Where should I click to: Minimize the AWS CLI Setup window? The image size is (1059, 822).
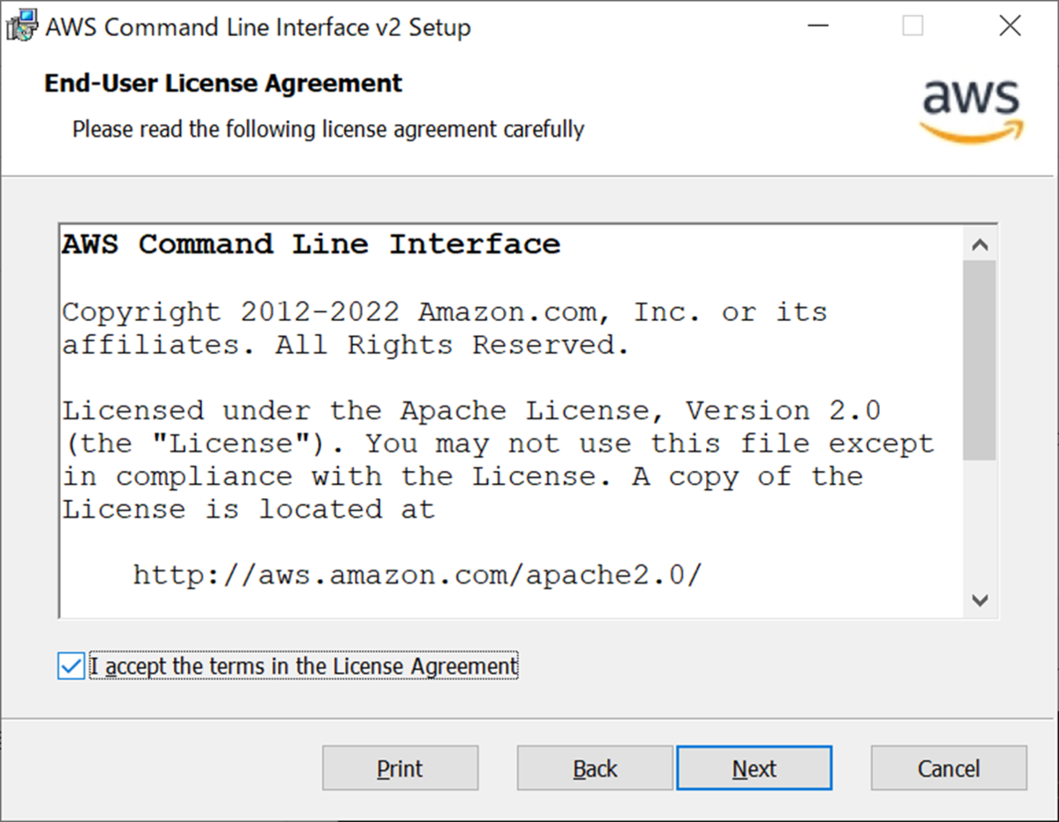click(x=818, y=26)
